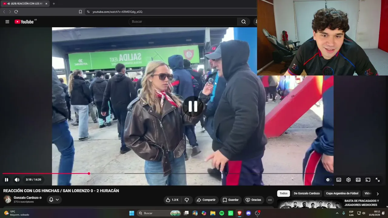Mute the video volume speaker icon
The image size is (388, 218).
[17, 180]
